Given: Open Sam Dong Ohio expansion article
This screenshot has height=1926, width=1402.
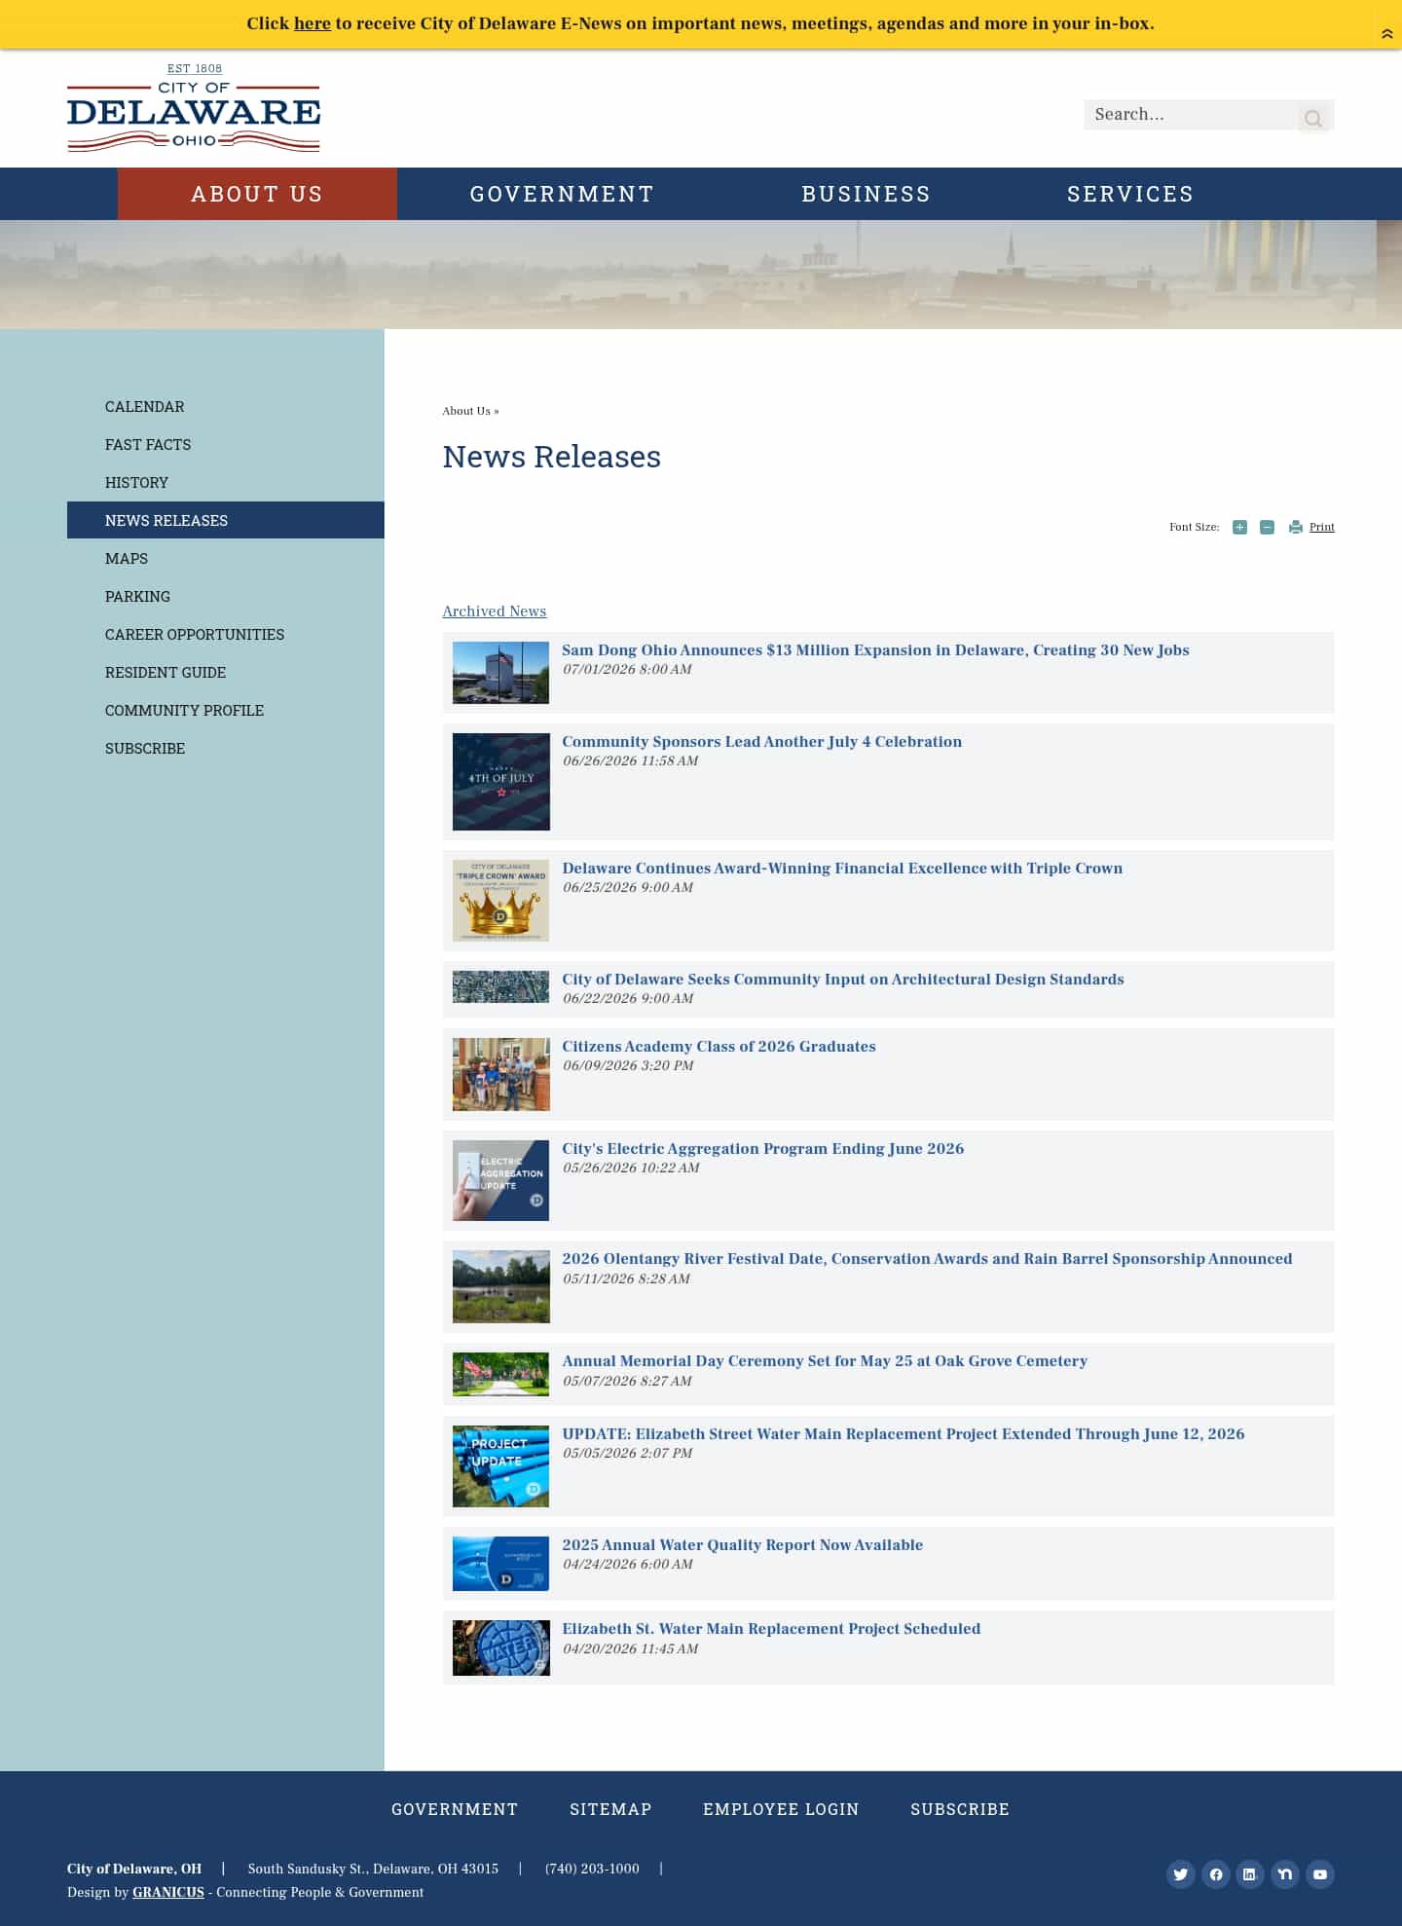Looking at the screenshot, I should click(875, 650).
